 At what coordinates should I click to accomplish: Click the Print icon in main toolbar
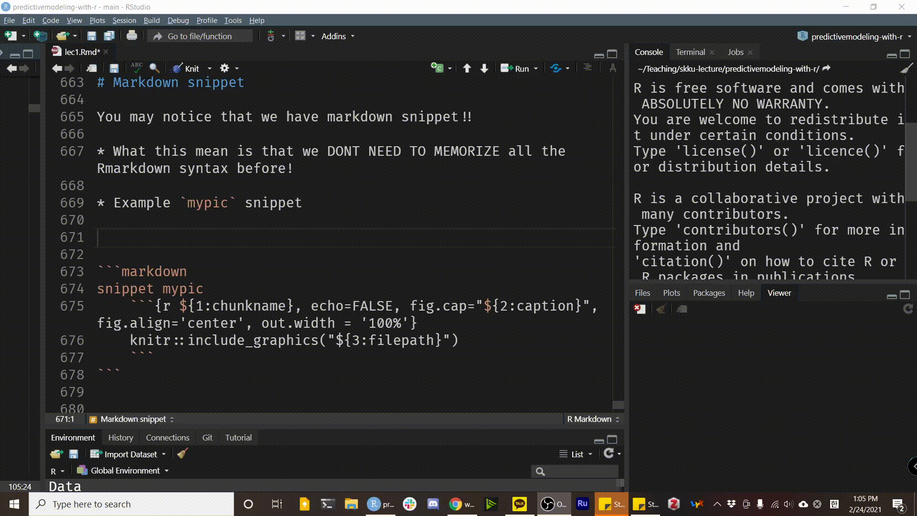[132, 36]
